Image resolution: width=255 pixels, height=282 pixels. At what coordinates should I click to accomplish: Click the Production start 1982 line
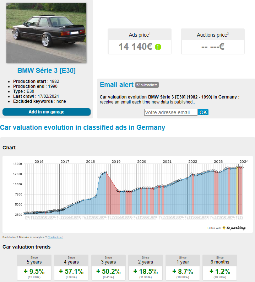point(36,81)
